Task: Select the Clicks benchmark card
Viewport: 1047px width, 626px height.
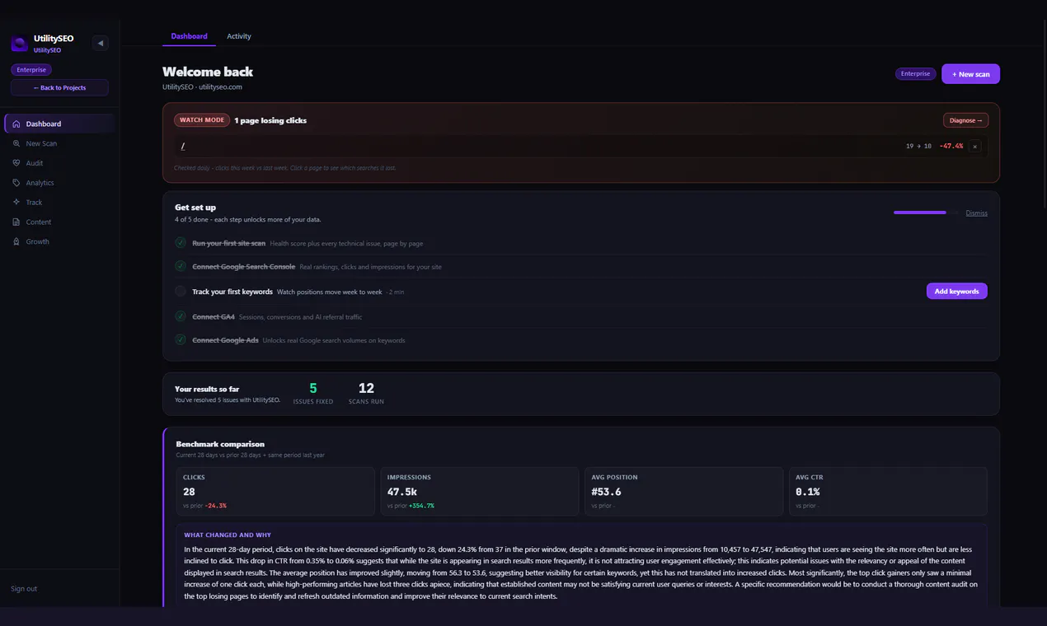Action: [275, 492]
